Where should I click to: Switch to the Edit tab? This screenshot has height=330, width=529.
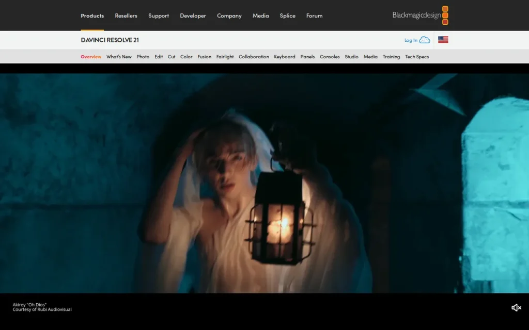[x=159, y=57]
